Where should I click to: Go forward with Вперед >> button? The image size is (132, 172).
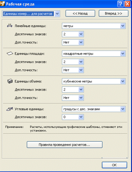click(x=114, y=13)
